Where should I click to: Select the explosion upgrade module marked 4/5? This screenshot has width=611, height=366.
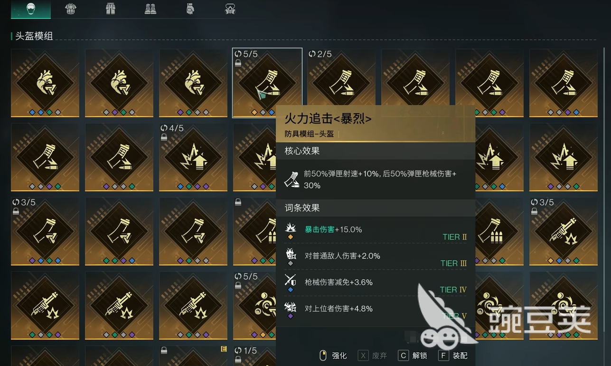tap(193, 157)
